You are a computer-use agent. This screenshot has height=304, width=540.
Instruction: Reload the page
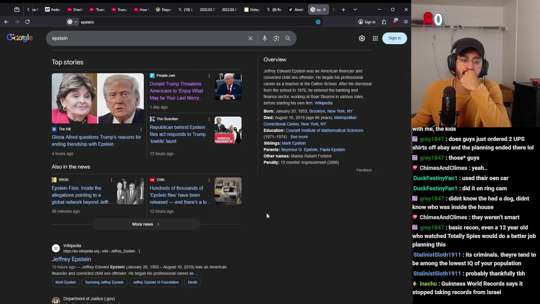tap(27, 22)
